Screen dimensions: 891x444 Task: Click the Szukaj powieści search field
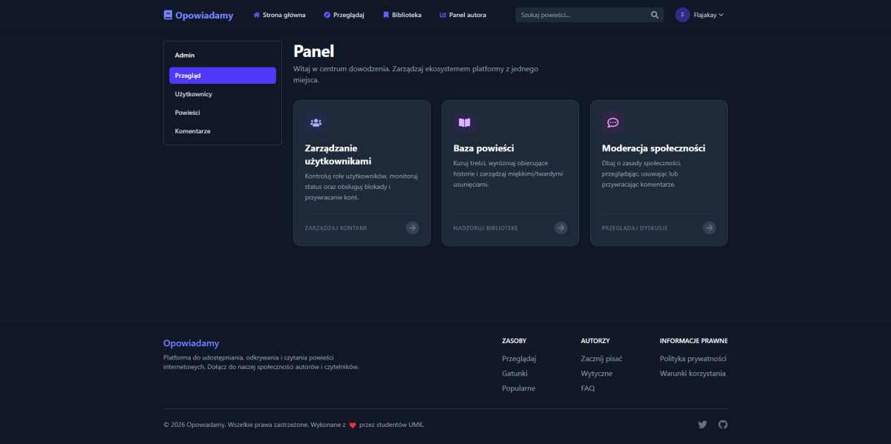(583, 15)
